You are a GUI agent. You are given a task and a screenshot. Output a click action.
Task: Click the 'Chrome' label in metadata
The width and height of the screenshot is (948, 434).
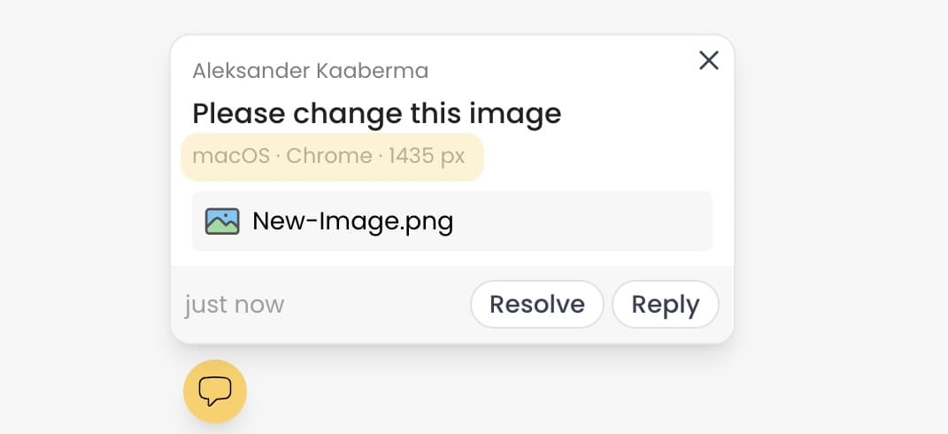tap(329, 157)
